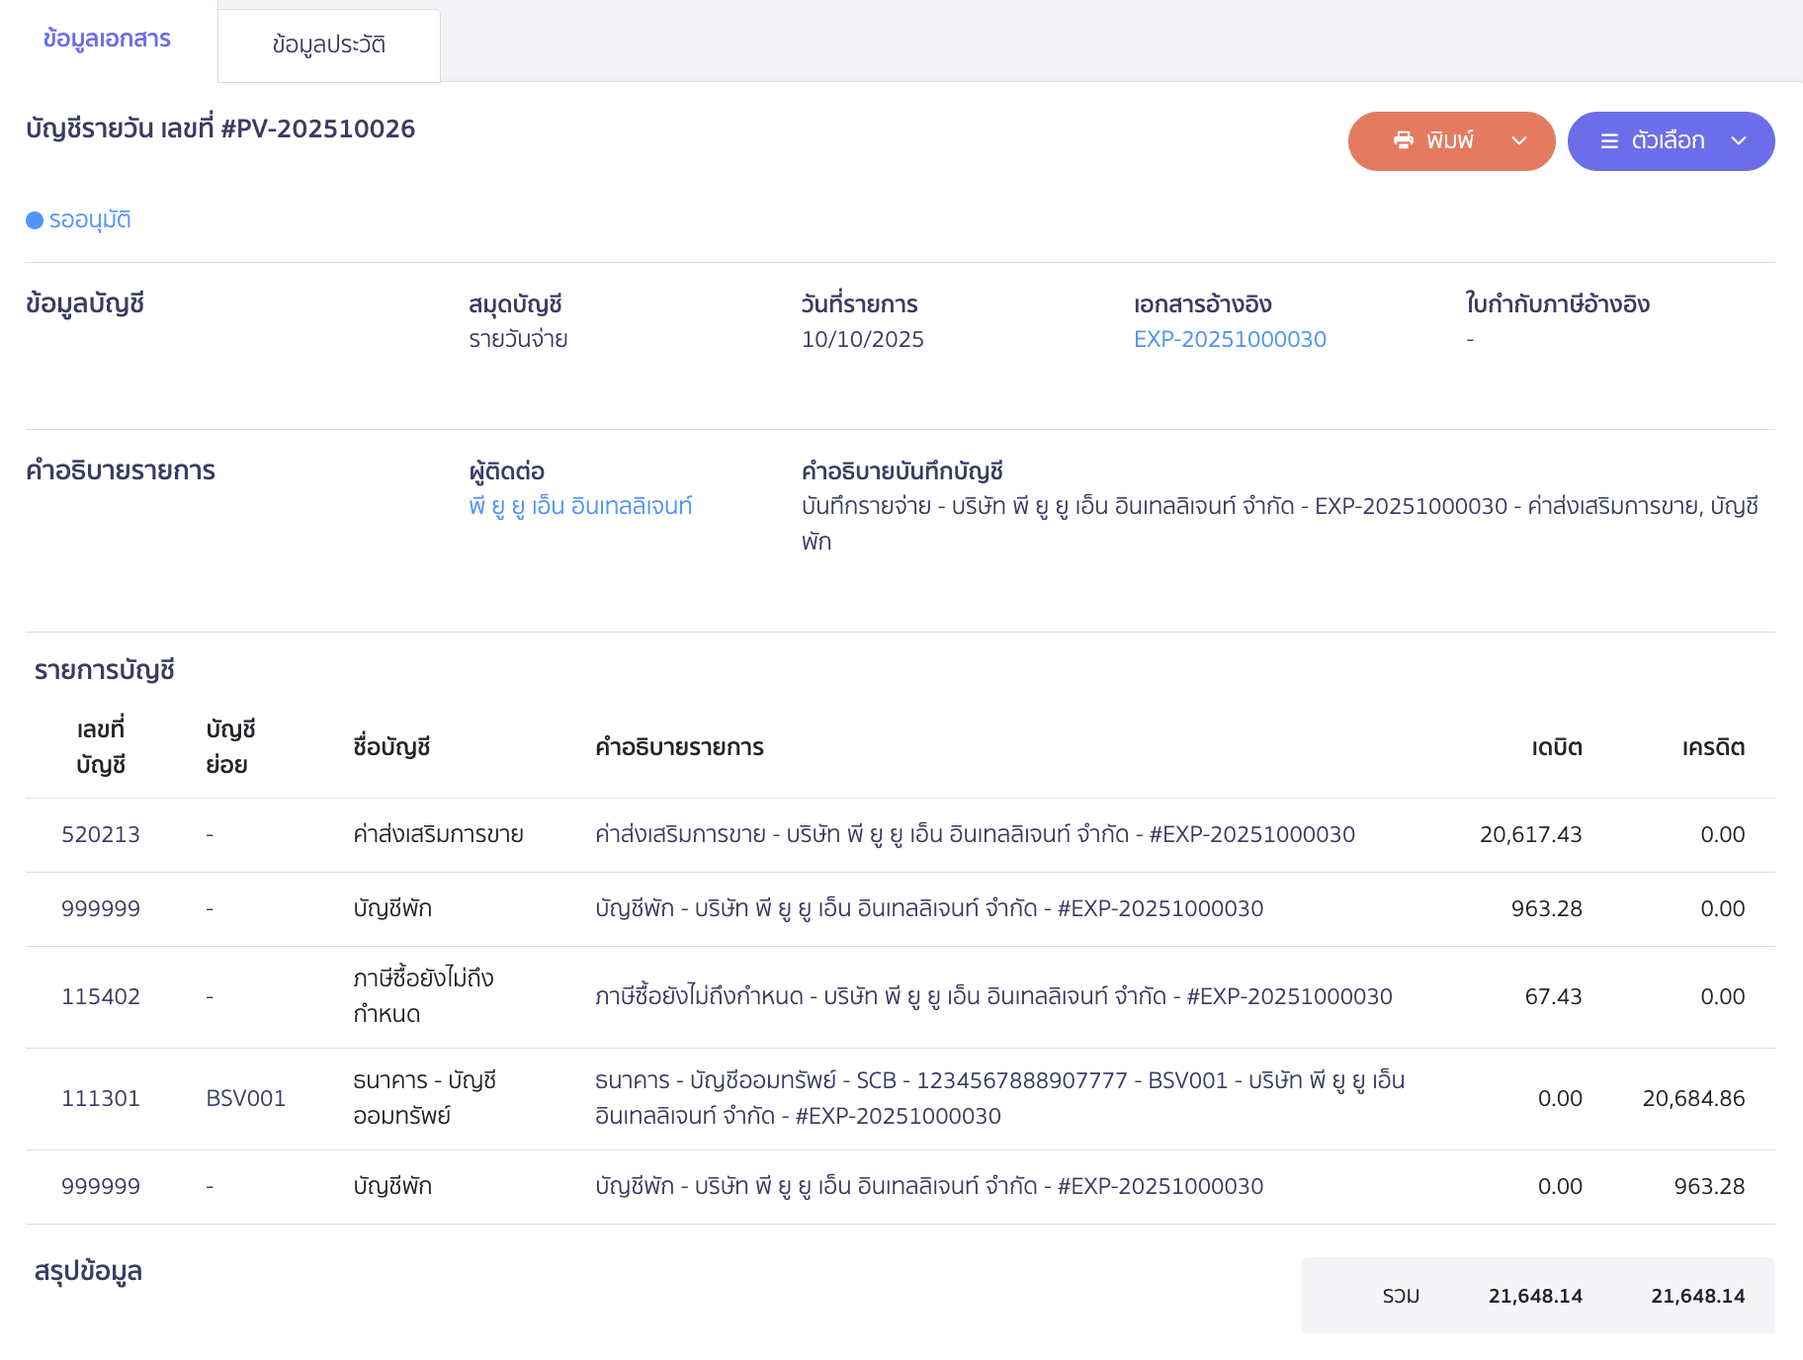Select the ข้อมูลเอกสาร document info tab
The height and width of the screenshot is (1360, 1803).
tap(107, 40)
